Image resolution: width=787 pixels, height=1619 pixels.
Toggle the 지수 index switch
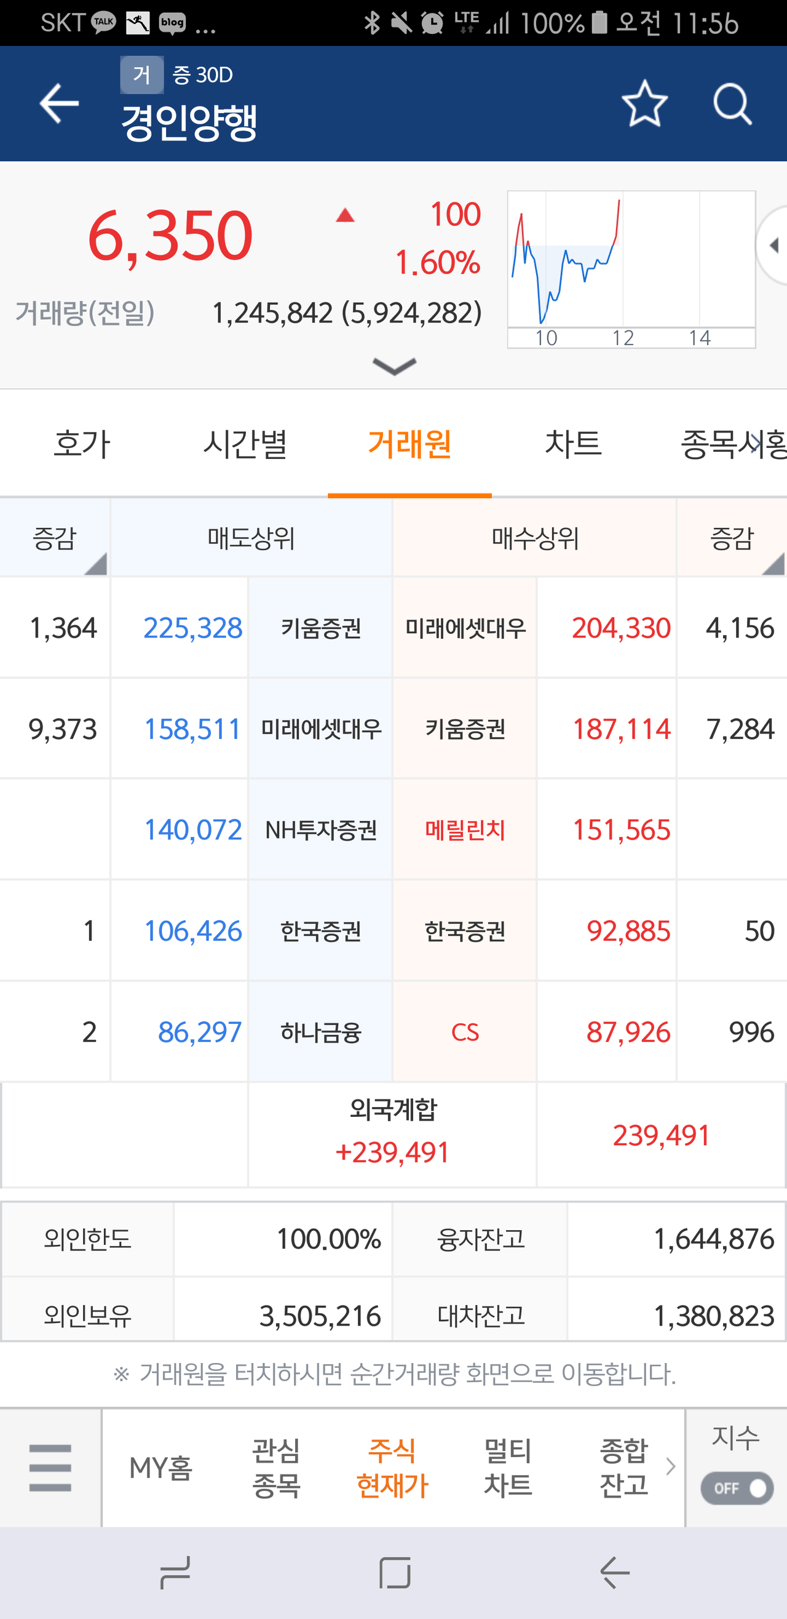coord(737,1489)
